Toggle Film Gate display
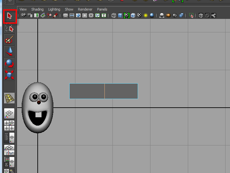Viewport: 230px width, 173px height. (x=72, y=15)
